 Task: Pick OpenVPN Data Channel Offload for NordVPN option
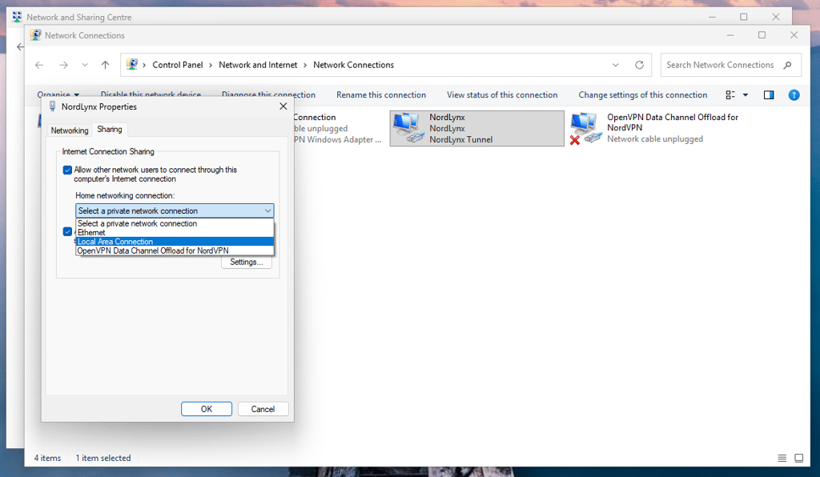pos(175,251)
